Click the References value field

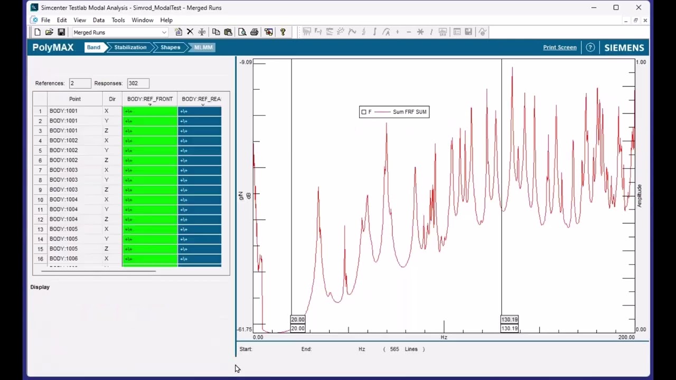coord(80,83)
